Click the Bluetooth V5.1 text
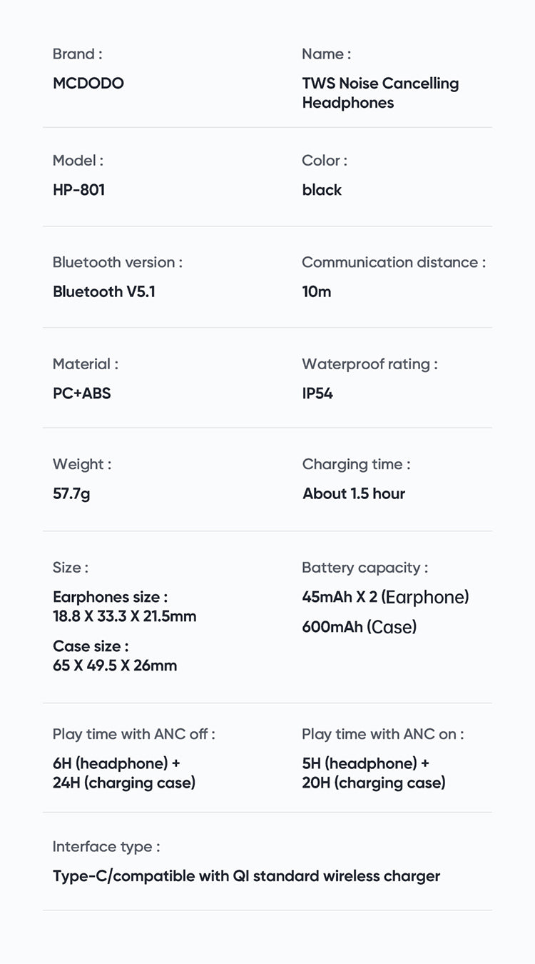This screenshot has width=535, height=964. click(104, 291)
